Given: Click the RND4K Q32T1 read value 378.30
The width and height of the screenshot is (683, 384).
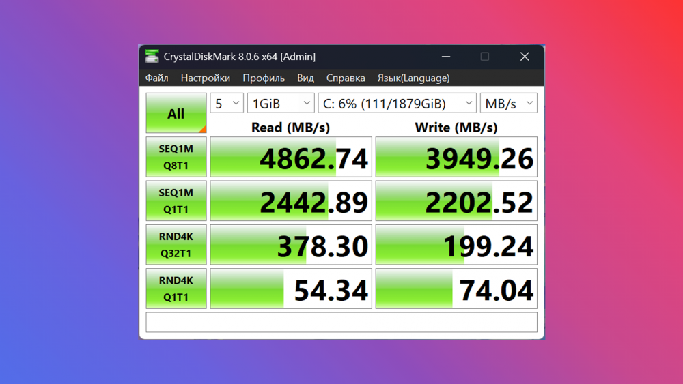Looking at the screenshot, I should point(291,245).
